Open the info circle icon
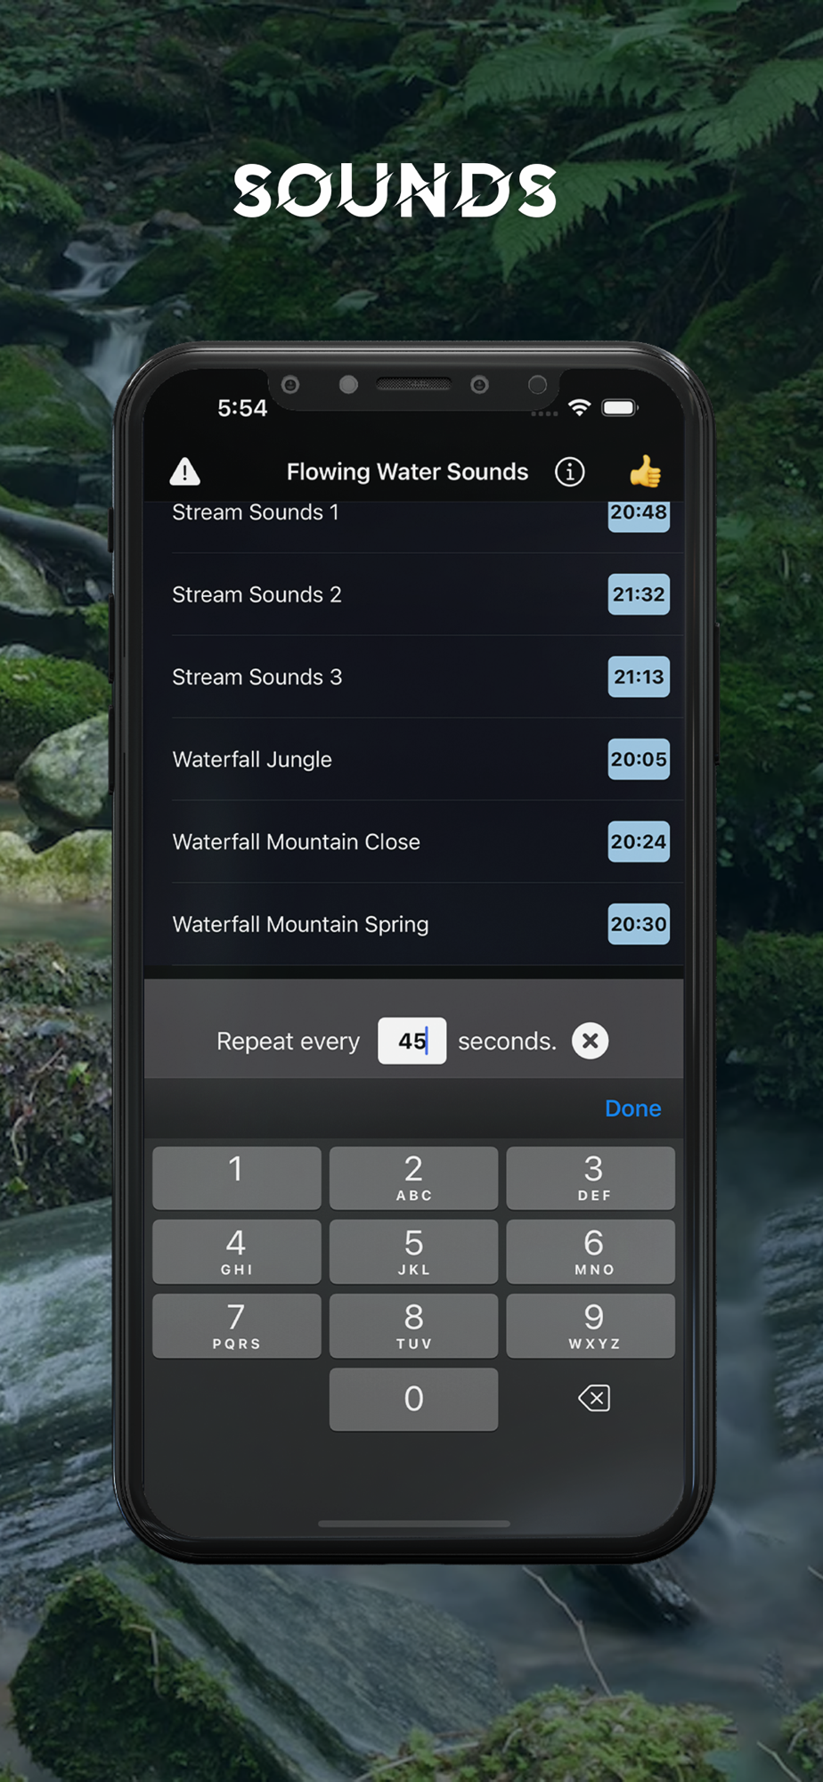 pos(570,471)
